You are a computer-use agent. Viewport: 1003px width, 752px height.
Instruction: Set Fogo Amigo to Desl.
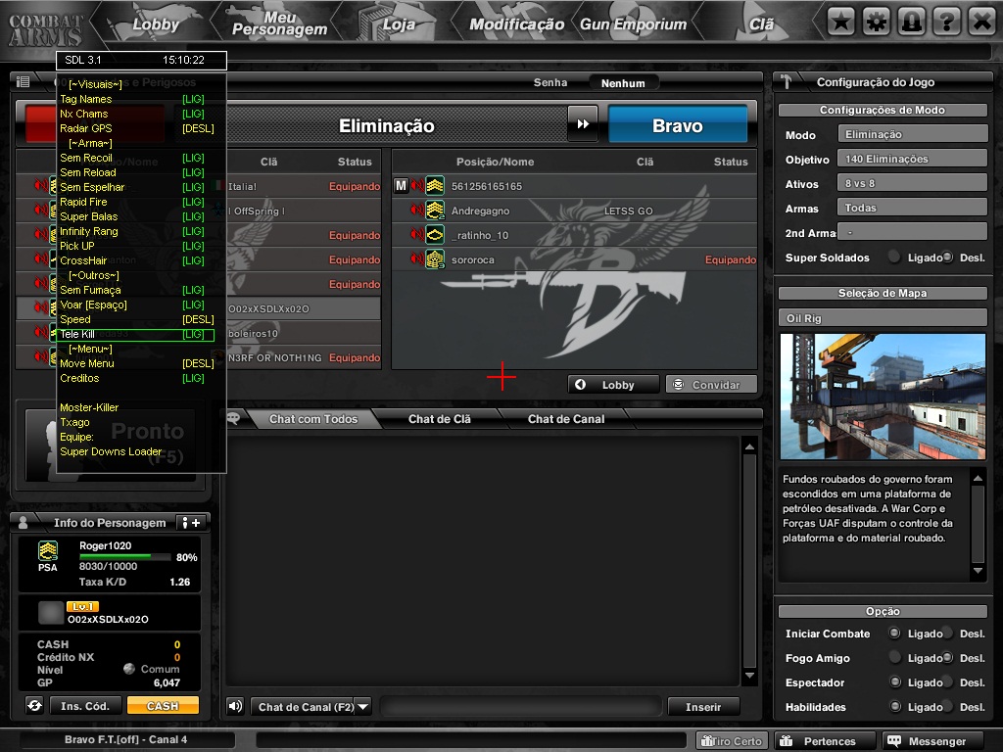pos(947,657)
